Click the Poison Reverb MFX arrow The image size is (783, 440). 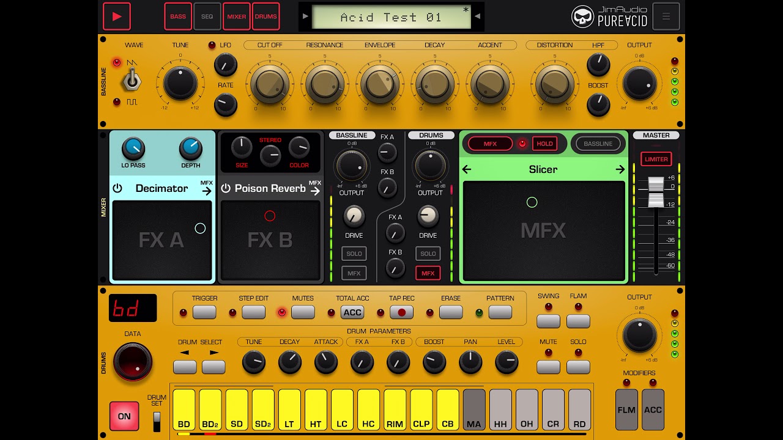(314, 191)
